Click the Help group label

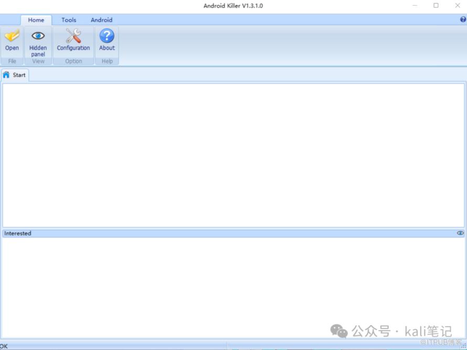[x=107, y=61]
